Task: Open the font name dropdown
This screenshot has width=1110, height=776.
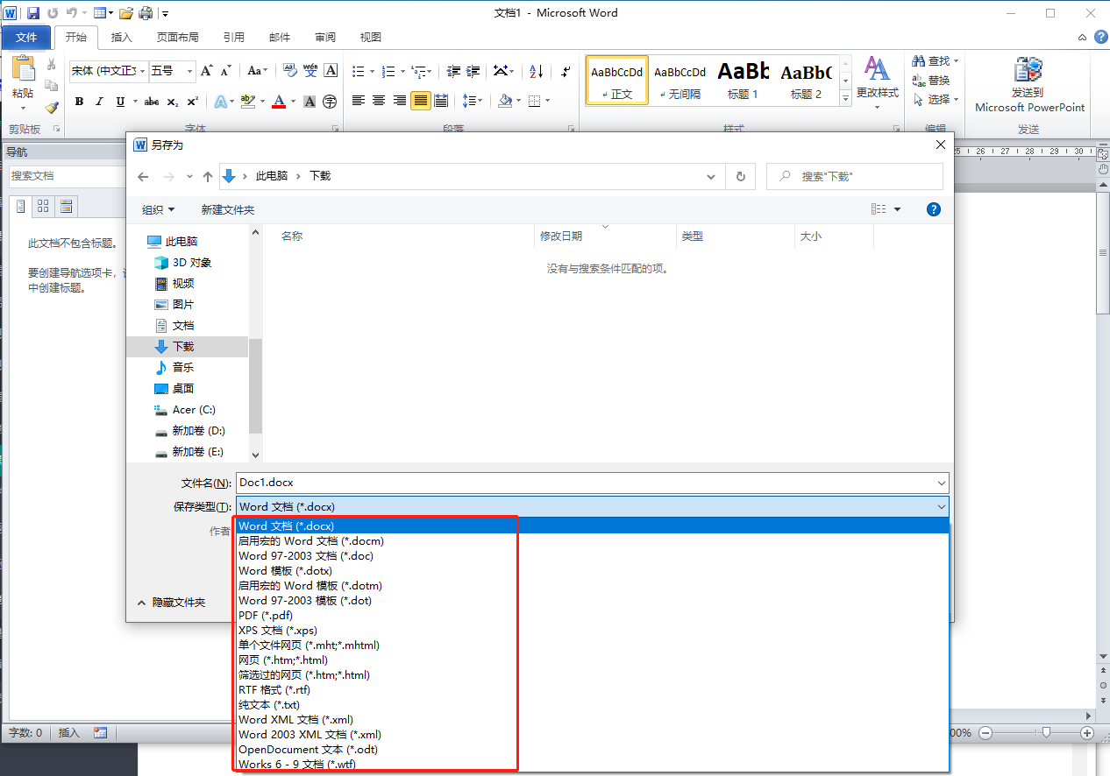Action: tap(141, 71)
